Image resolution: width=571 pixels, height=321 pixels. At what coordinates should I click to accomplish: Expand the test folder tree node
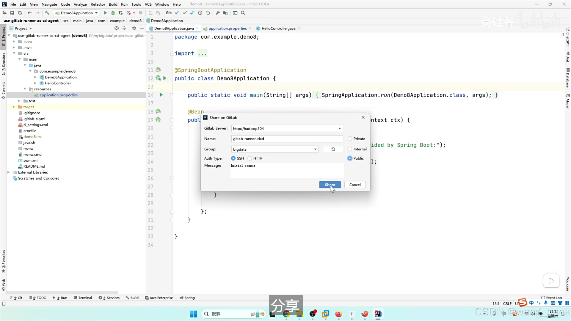click(19, 101)
